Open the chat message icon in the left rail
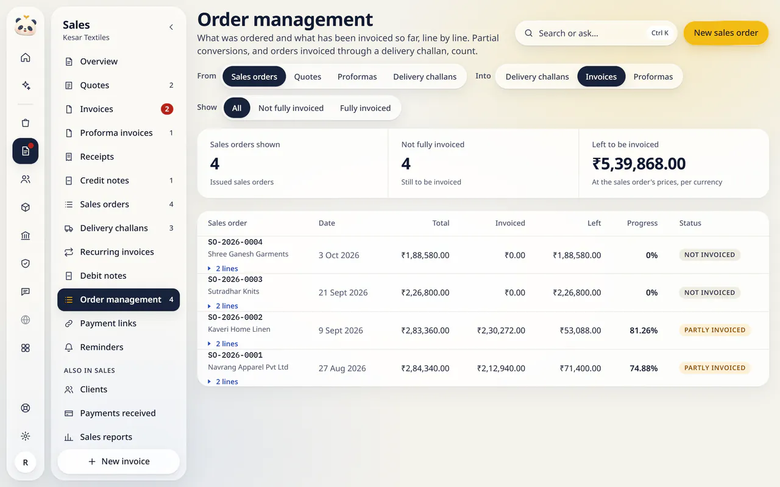The image size is (780, 487). click(26, 292)
